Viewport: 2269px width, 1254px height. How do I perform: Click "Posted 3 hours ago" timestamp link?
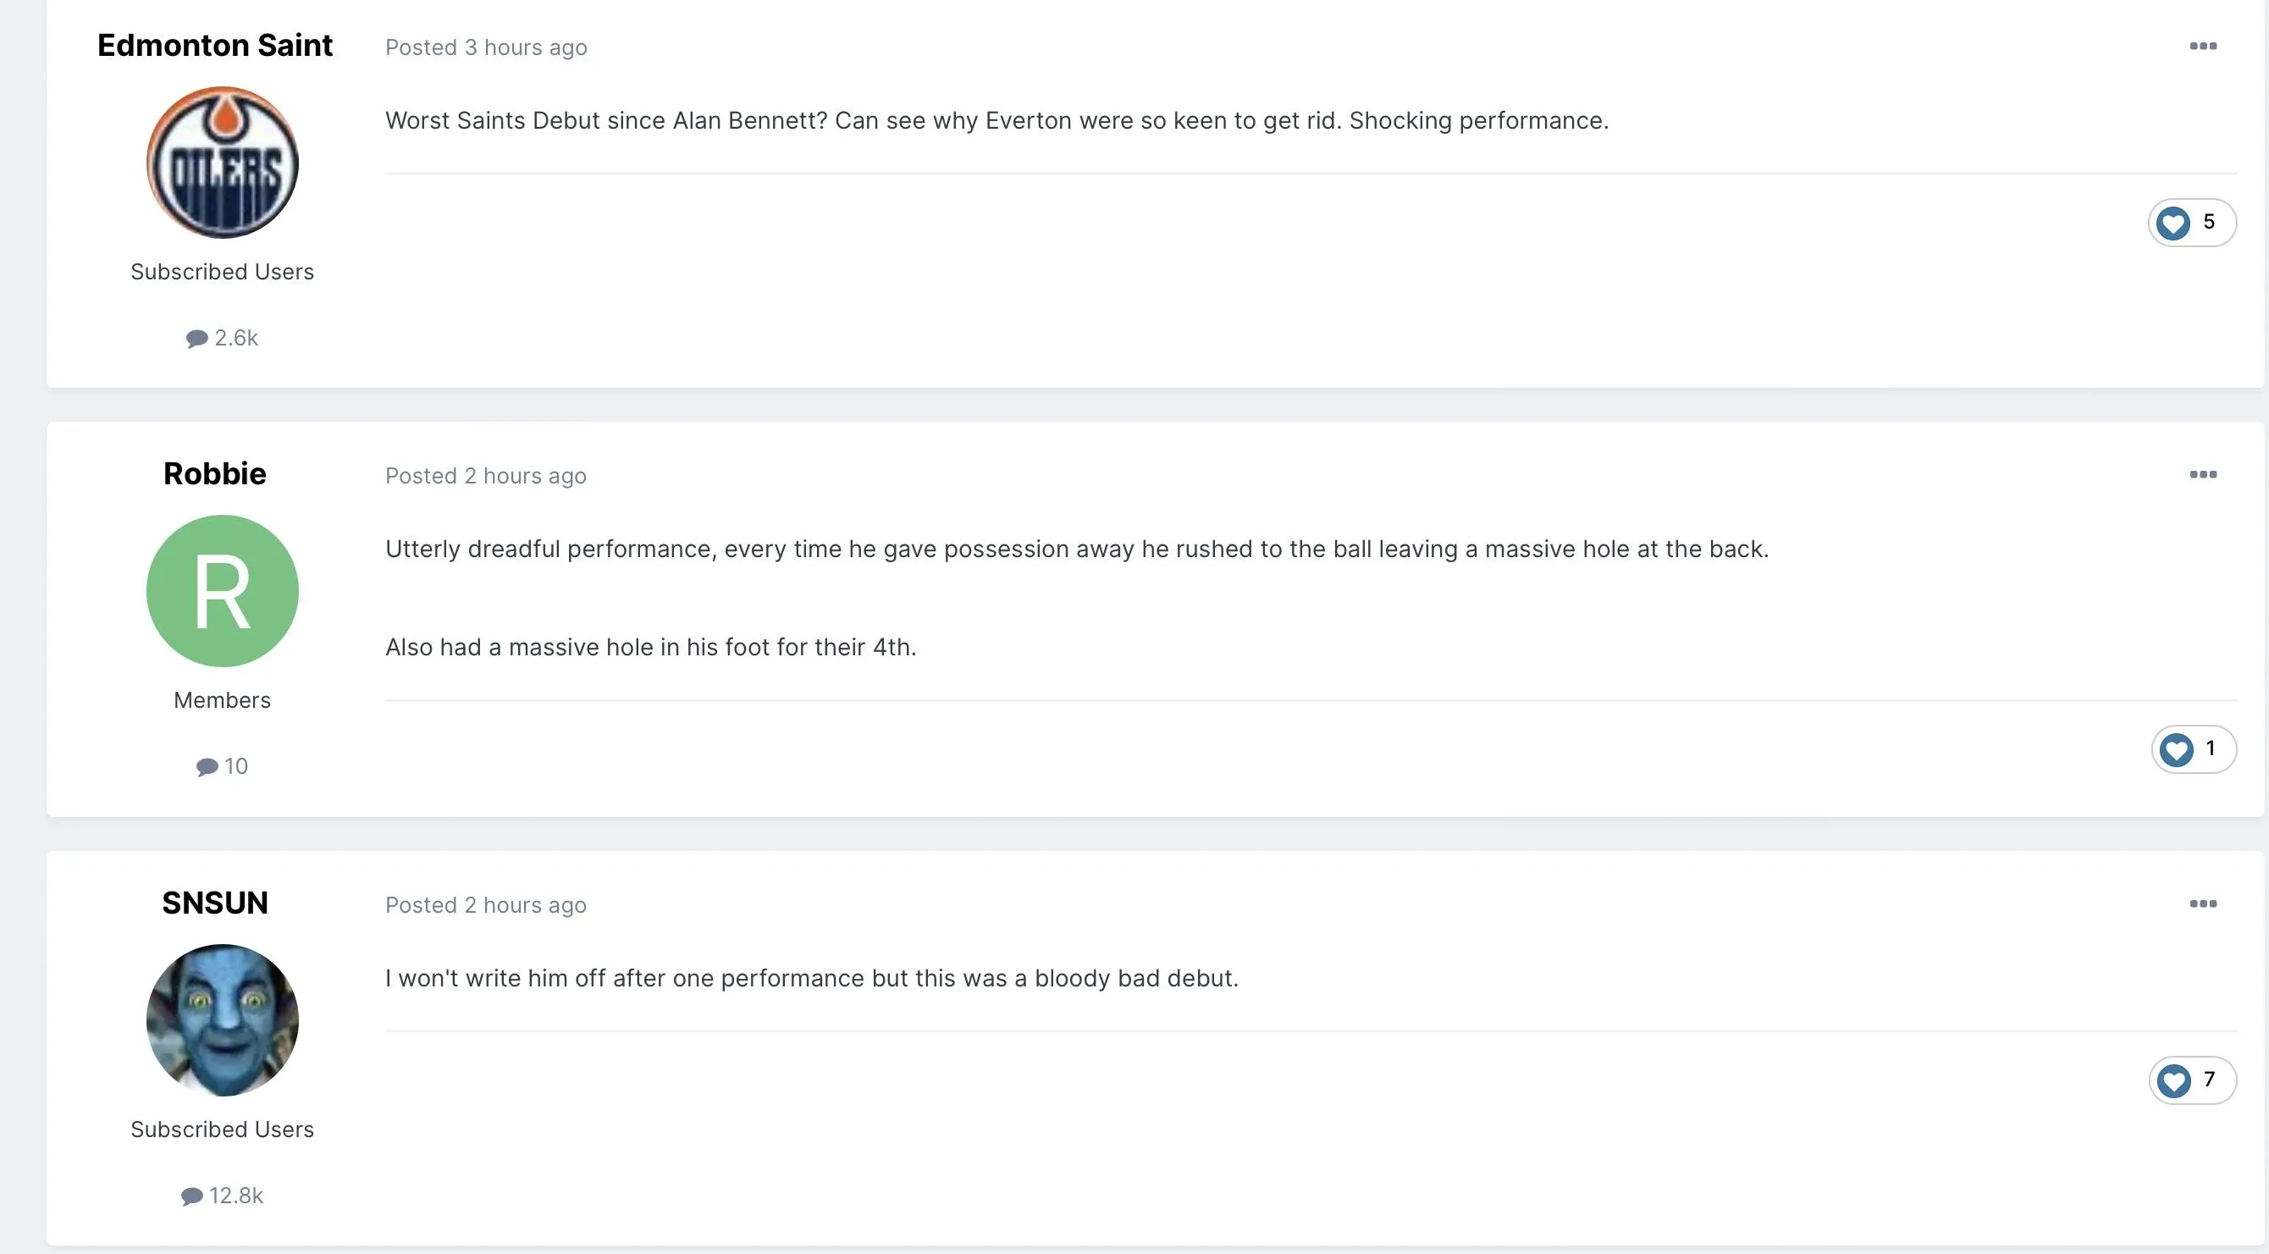tap(486, 47)
